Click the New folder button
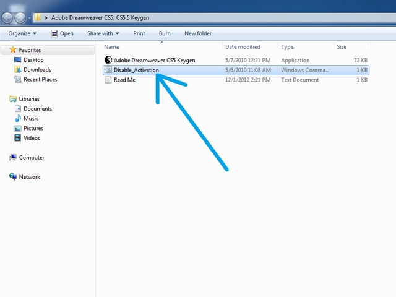Viewport: 396px width, 297px height. pos(197,33)
